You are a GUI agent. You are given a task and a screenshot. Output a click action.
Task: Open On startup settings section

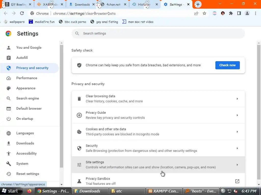click(x=29, y=119)
